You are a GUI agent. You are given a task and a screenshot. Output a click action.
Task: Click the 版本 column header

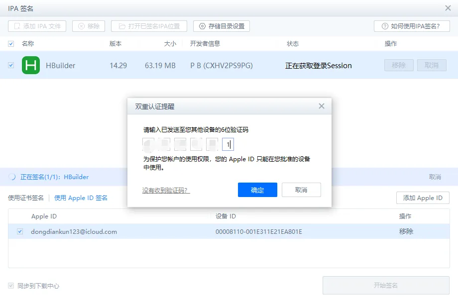[x=115, y=44]
